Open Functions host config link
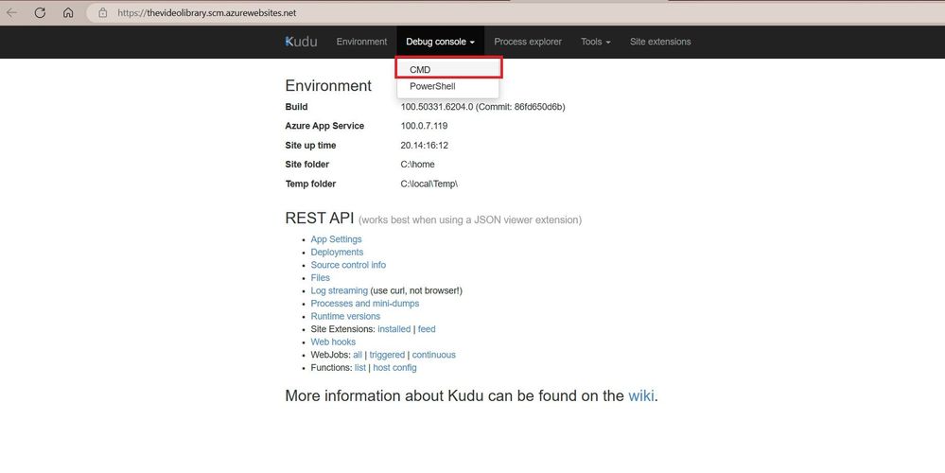Viewport: 945px width, 473px height. [x=394, y=368]
